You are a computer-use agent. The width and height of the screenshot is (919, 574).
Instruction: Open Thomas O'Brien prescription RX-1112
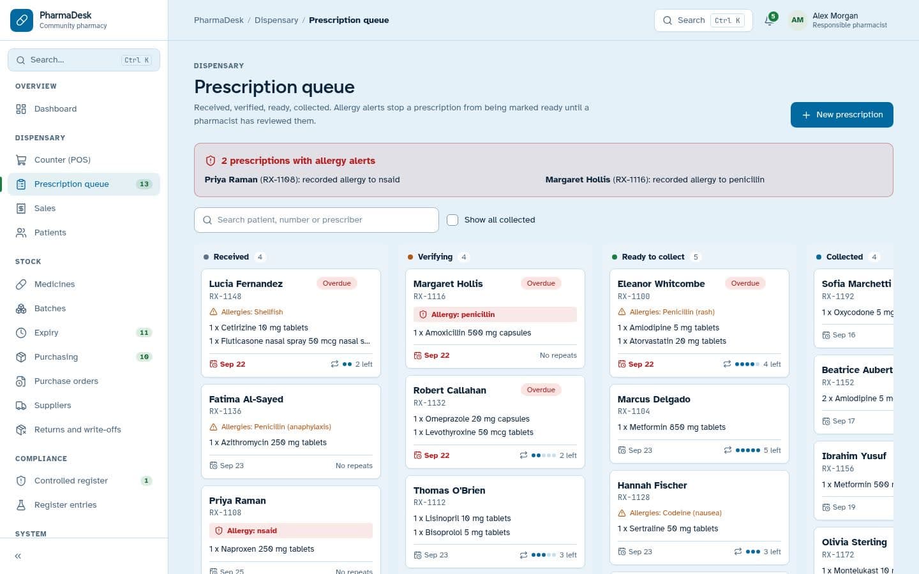[495, 522]
